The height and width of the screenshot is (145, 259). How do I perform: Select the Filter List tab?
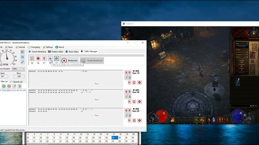pyautogui.click(x=4, y=81)
